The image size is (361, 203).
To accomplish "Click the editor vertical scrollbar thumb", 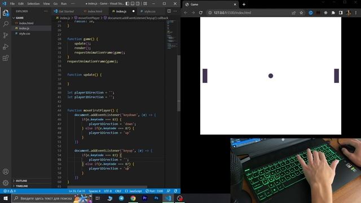I will click(x=179, y=83).
